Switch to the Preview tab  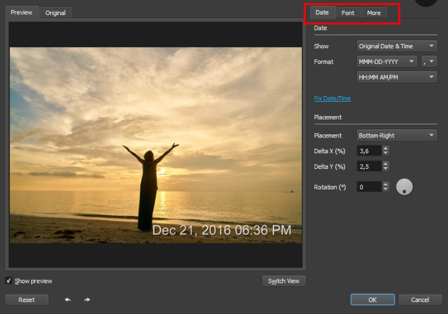pyautogui.click(x=21, y=13)
